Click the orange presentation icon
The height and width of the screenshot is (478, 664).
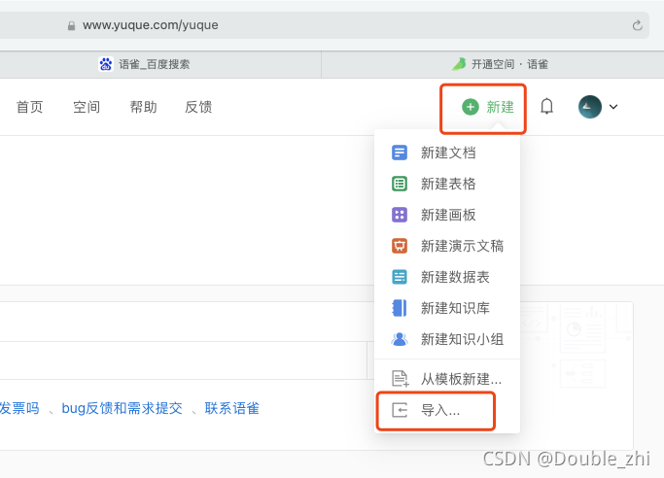pos(400,246)
